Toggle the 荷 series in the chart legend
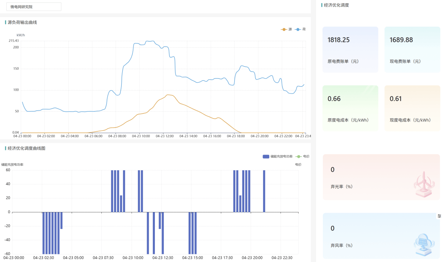 click(x=300, y=29)
